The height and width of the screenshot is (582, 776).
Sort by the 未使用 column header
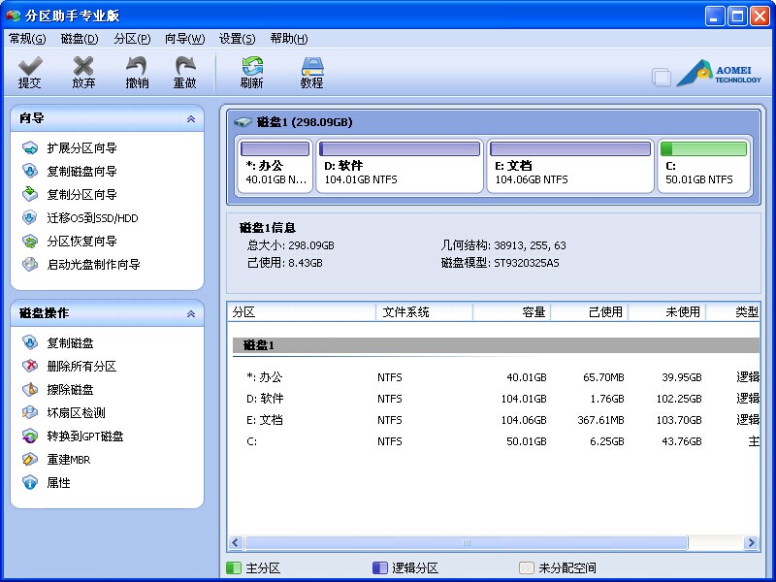pyautogui.click(x=667, y=312)
